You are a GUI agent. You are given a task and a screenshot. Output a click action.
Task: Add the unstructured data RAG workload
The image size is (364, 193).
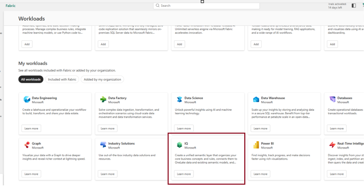tap(256, 44)
